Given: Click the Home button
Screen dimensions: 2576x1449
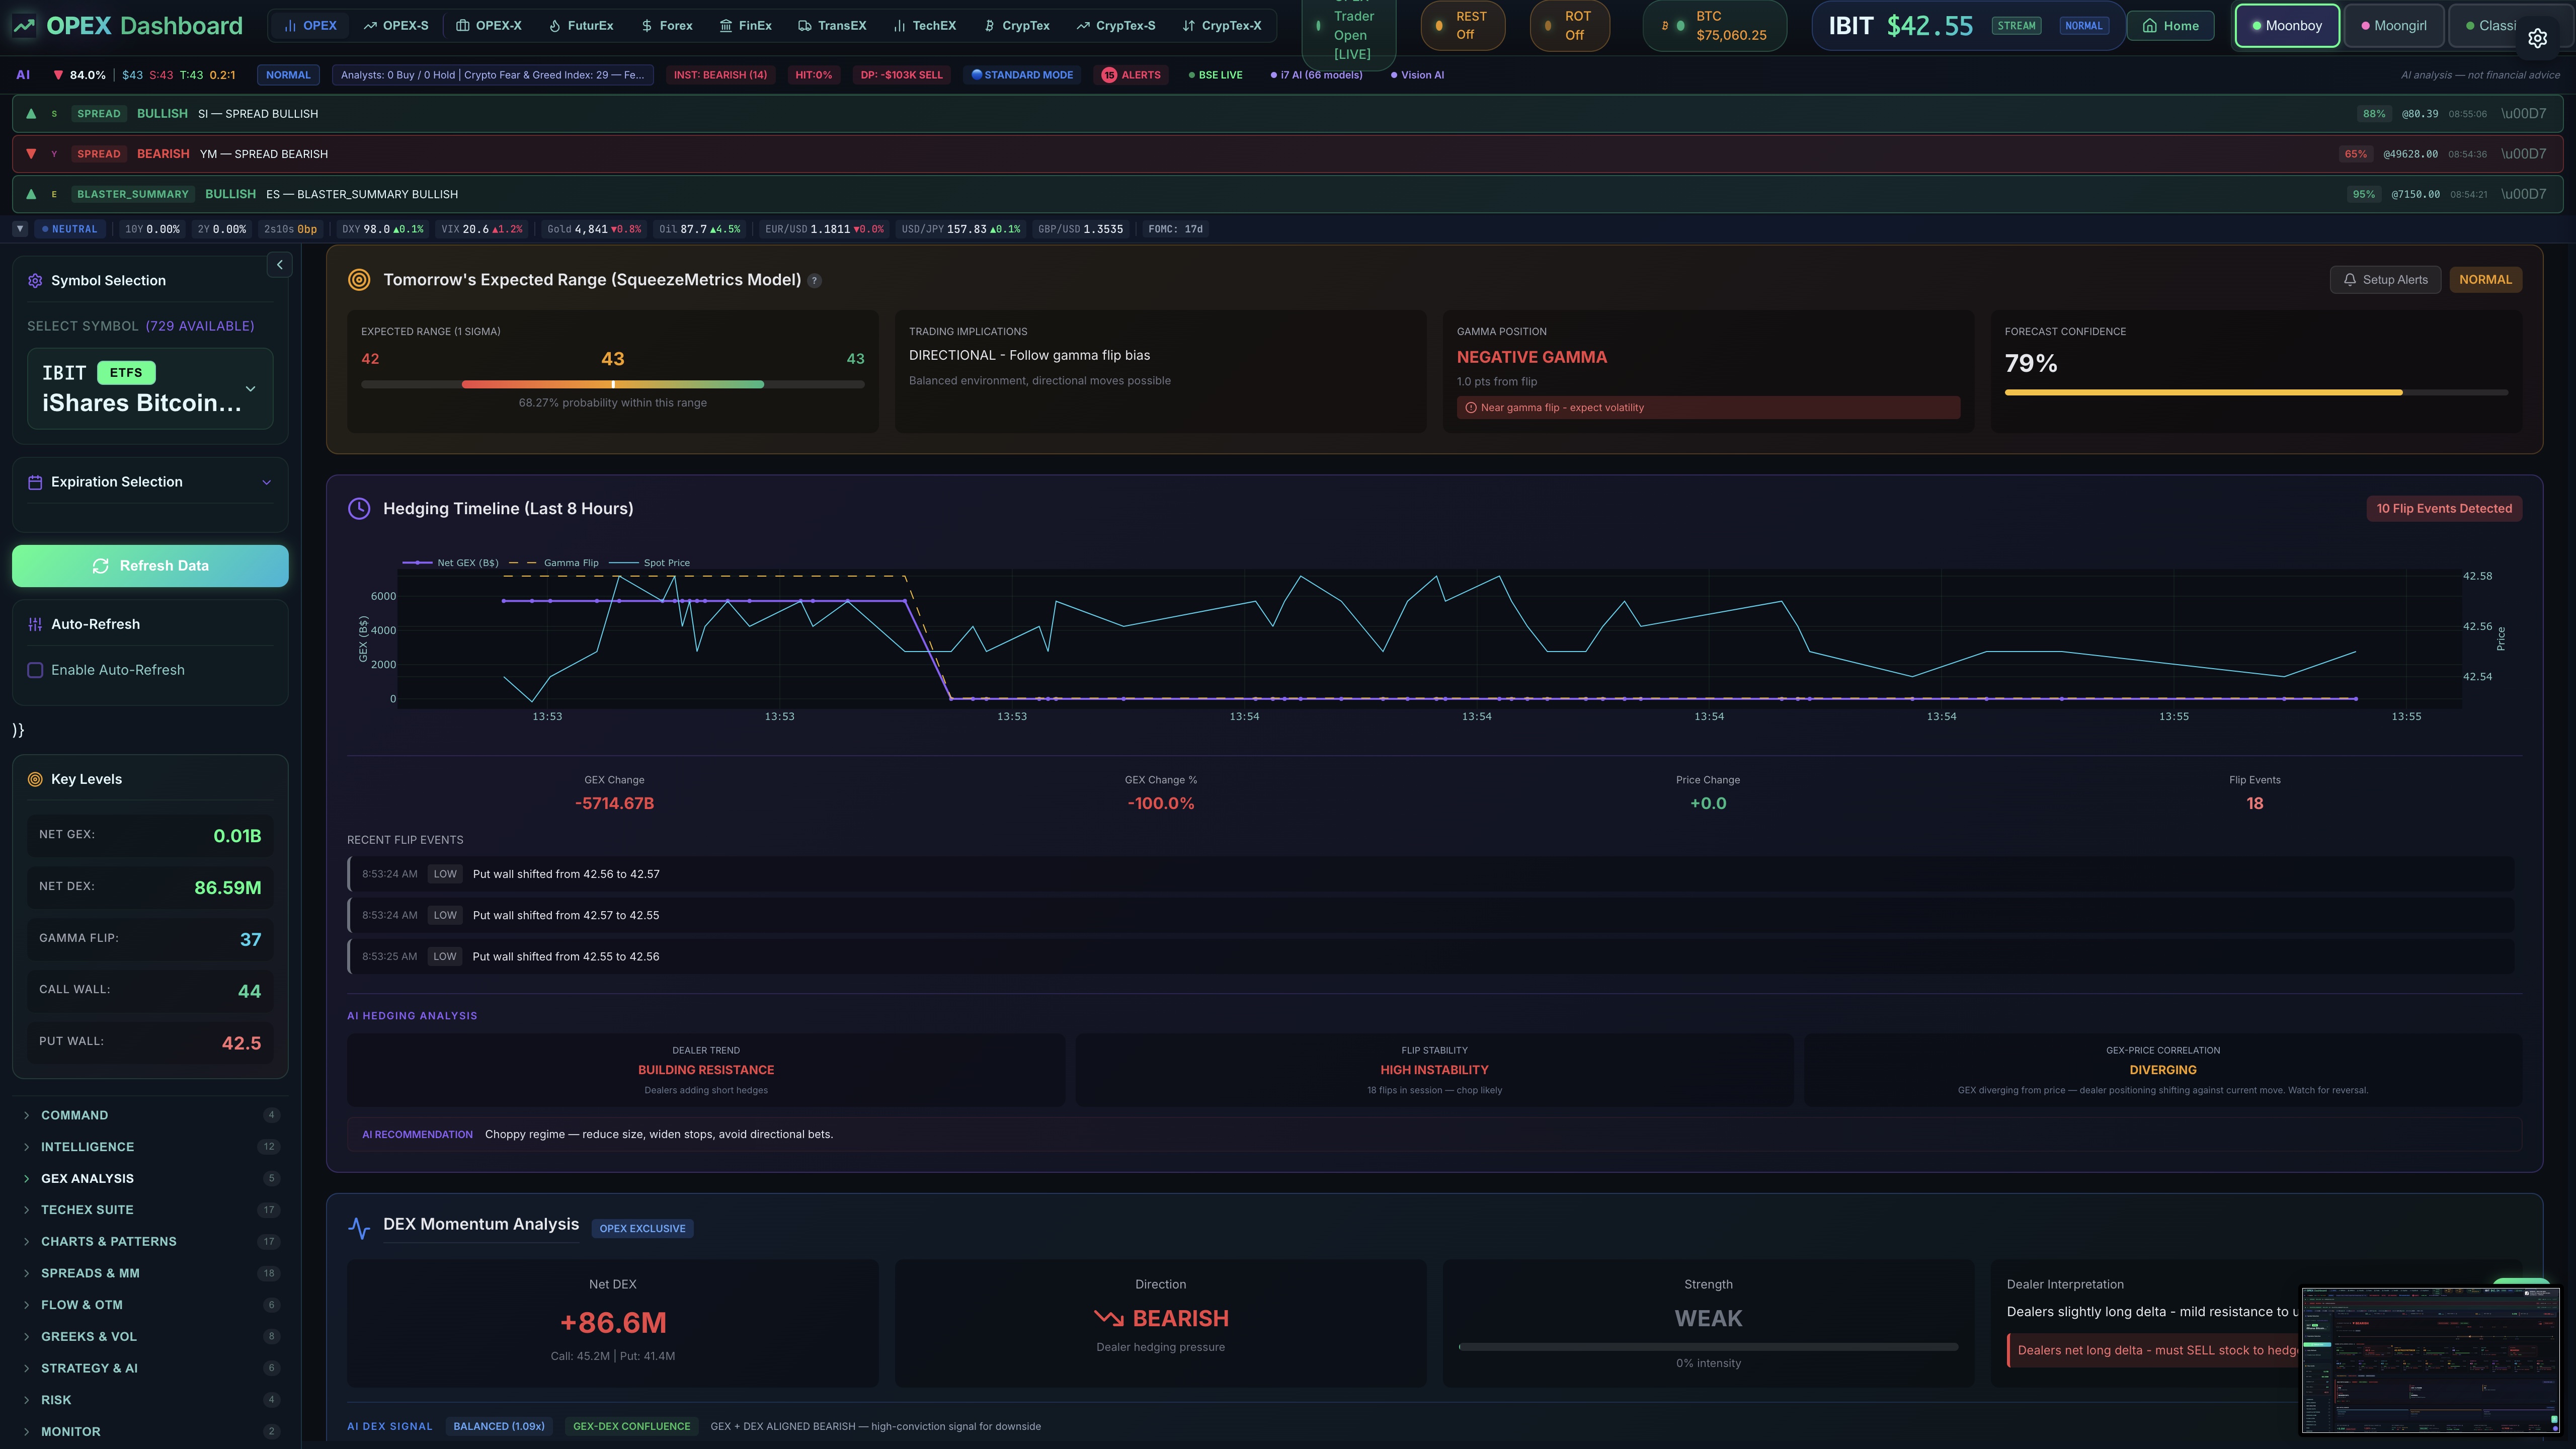Looking at the screenshot, I should [2170, 26].
